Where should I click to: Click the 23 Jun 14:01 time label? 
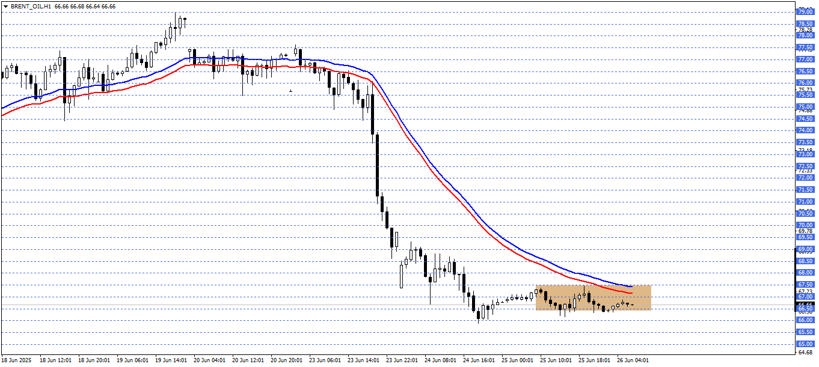coord(363,360)
